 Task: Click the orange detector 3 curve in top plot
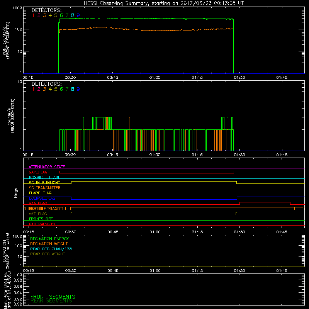click(146, 30)
